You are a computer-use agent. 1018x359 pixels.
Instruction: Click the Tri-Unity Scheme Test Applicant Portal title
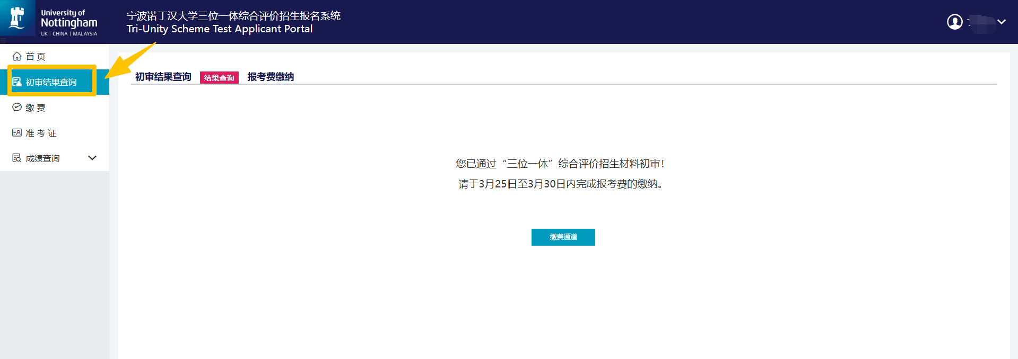tap(220, 29)
